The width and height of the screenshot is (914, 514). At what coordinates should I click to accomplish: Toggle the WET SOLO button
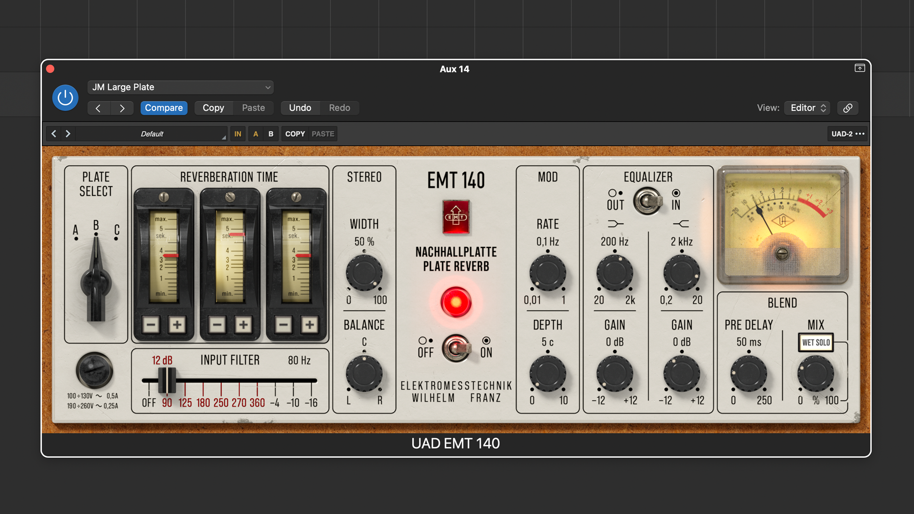click(816, 343)
